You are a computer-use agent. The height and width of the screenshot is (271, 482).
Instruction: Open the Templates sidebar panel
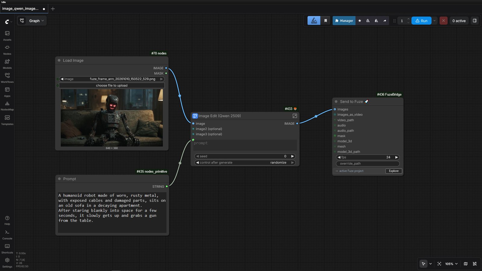click(7, 120)
